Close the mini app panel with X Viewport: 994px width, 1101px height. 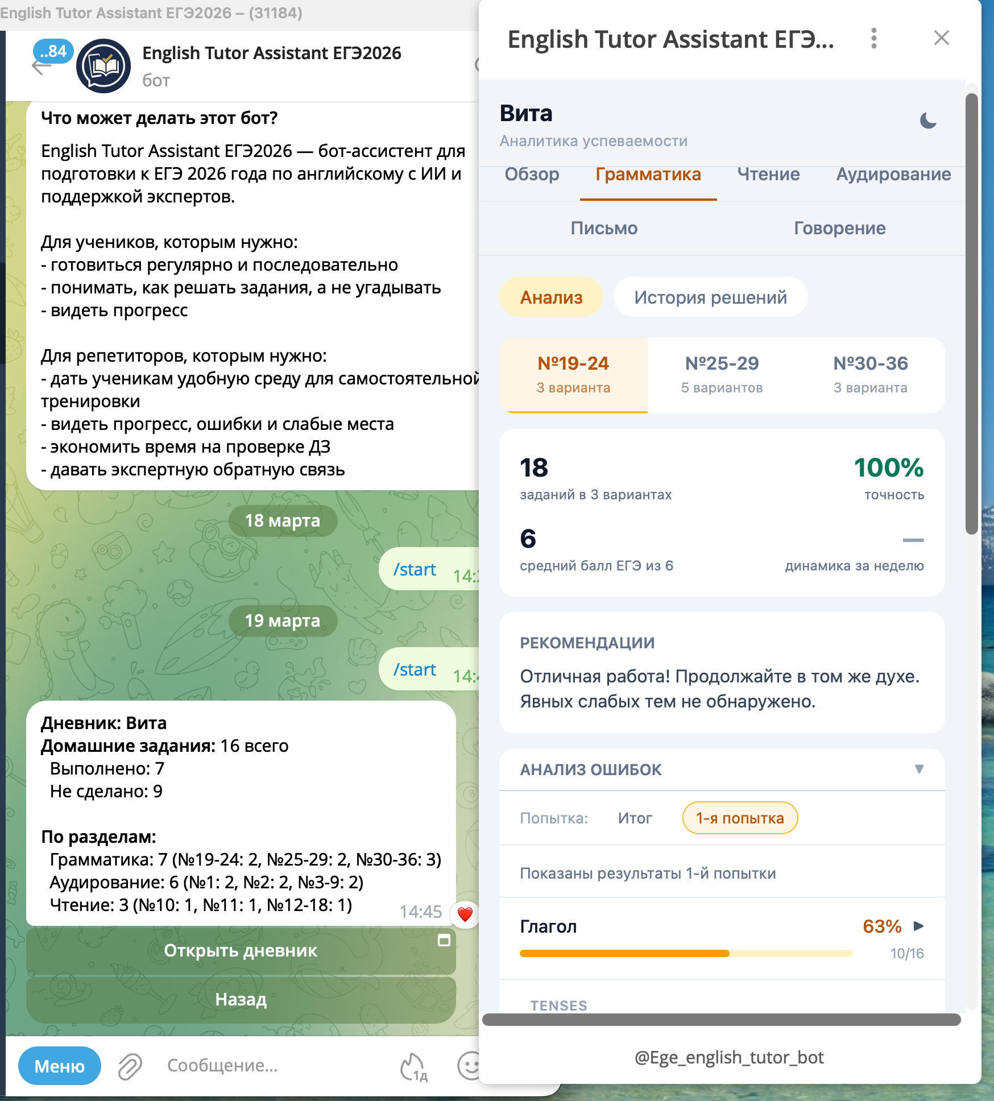point(941,38)
